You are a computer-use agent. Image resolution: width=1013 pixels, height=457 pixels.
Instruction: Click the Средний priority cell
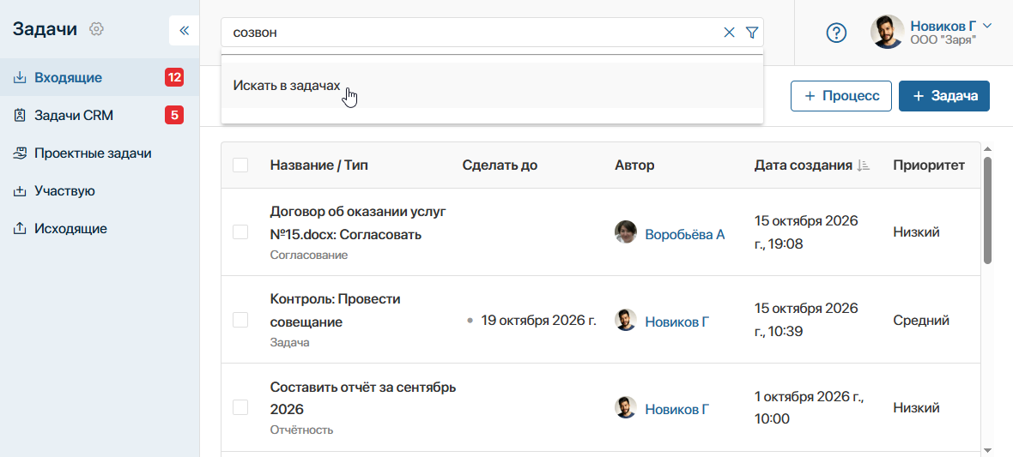(921, 320)
